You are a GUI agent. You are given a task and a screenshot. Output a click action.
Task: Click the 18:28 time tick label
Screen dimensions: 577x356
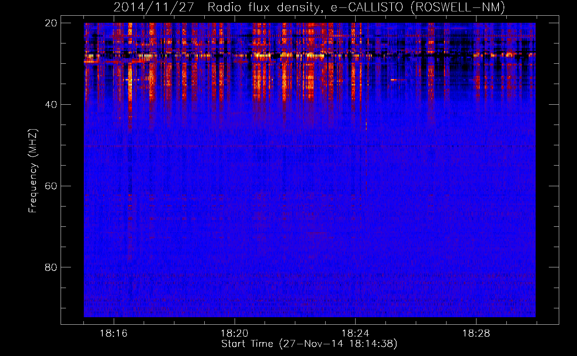[x=476, y=334]
